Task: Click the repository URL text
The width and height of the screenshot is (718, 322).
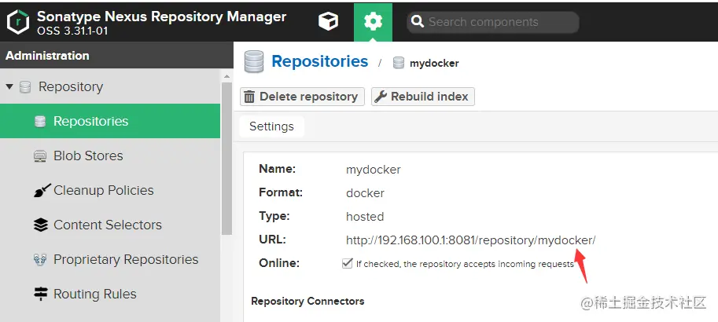Action: (x=471, y=240)
